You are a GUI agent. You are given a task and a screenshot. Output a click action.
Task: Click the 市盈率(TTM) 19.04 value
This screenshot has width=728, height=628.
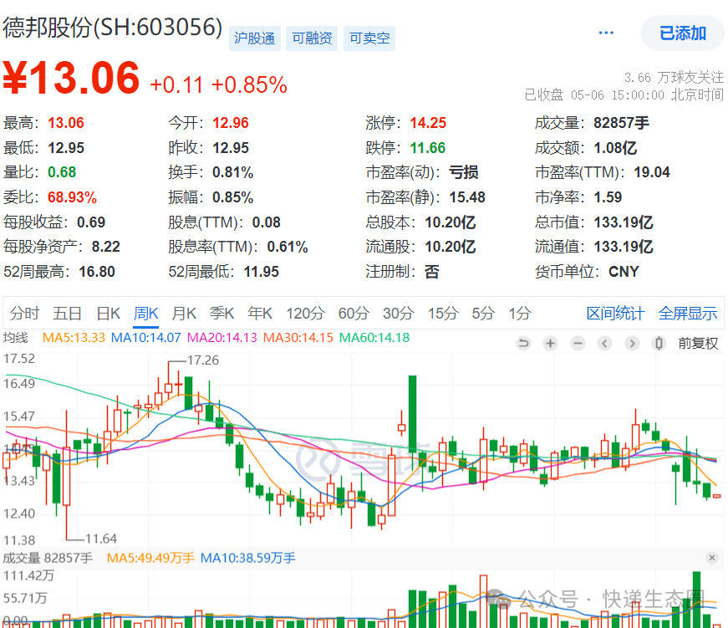coord(652,172)
